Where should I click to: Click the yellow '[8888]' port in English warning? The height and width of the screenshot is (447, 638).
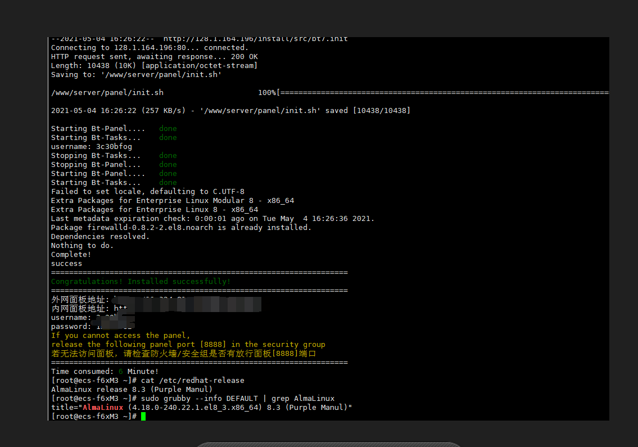click(x=213, y=345)
